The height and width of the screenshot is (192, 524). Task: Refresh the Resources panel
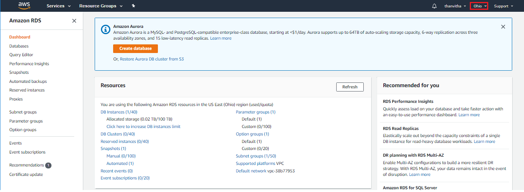(350, 87)
